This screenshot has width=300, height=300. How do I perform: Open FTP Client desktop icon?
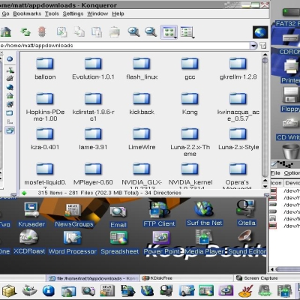(x=159, y=214)
